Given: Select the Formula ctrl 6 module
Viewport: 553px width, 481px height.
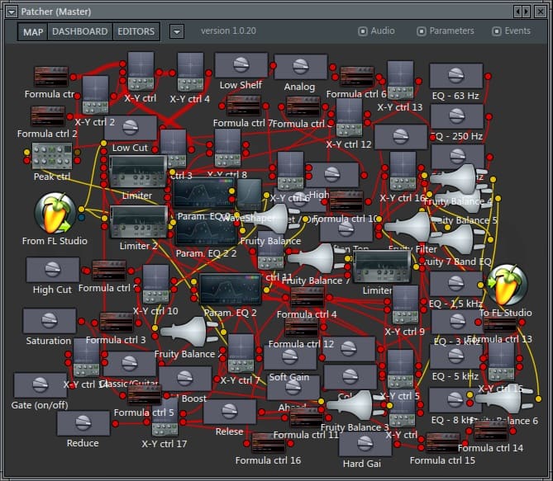Looking at the screenshot, I should 357,77.
